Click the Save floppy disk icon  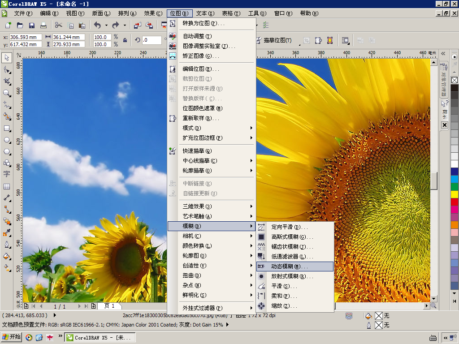(x=32, y=26)
